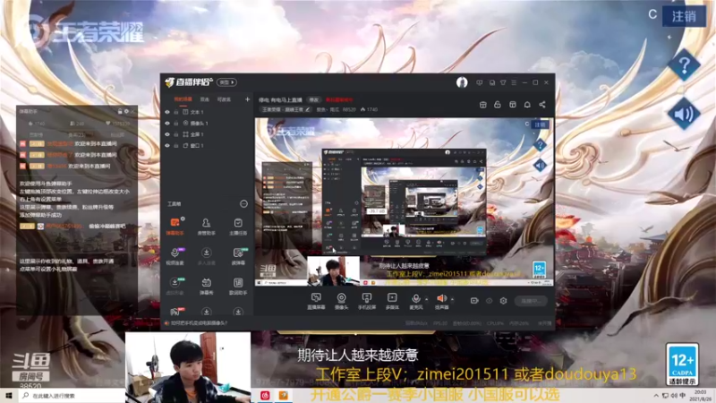
Task: Toggle lock of 摄像头 1 source
Action: tap(175, 124)
